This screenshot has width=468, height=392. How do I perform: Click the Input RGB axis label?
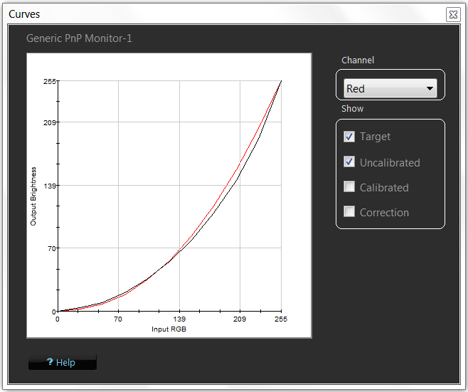[169, 329]
